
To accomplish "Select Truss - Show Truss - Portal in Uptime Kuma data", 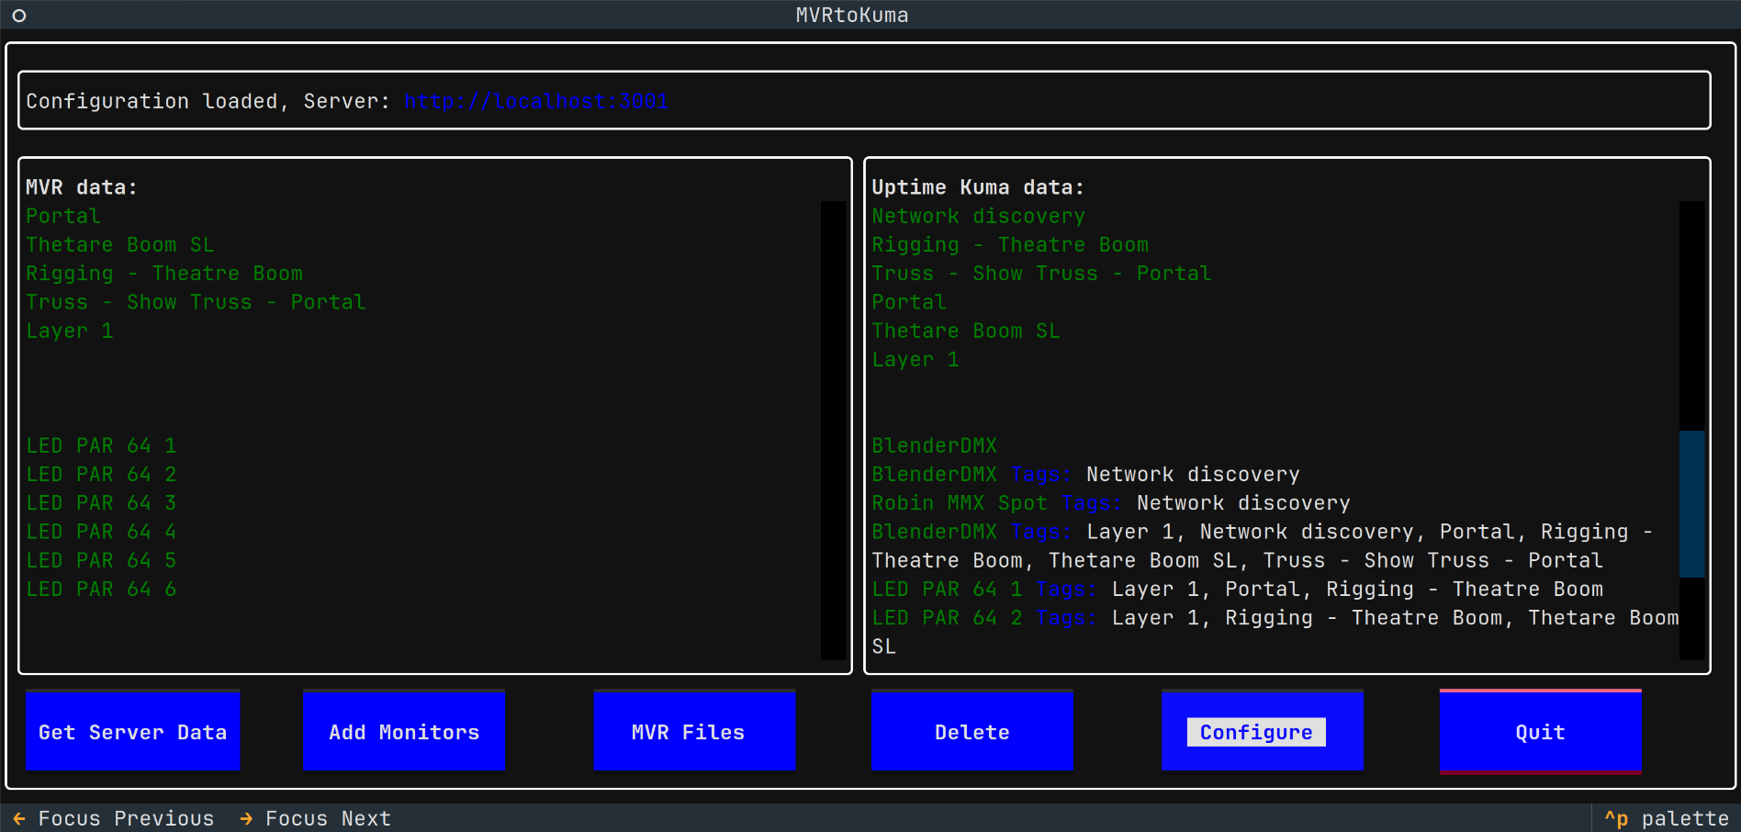I will point(1041,274).
